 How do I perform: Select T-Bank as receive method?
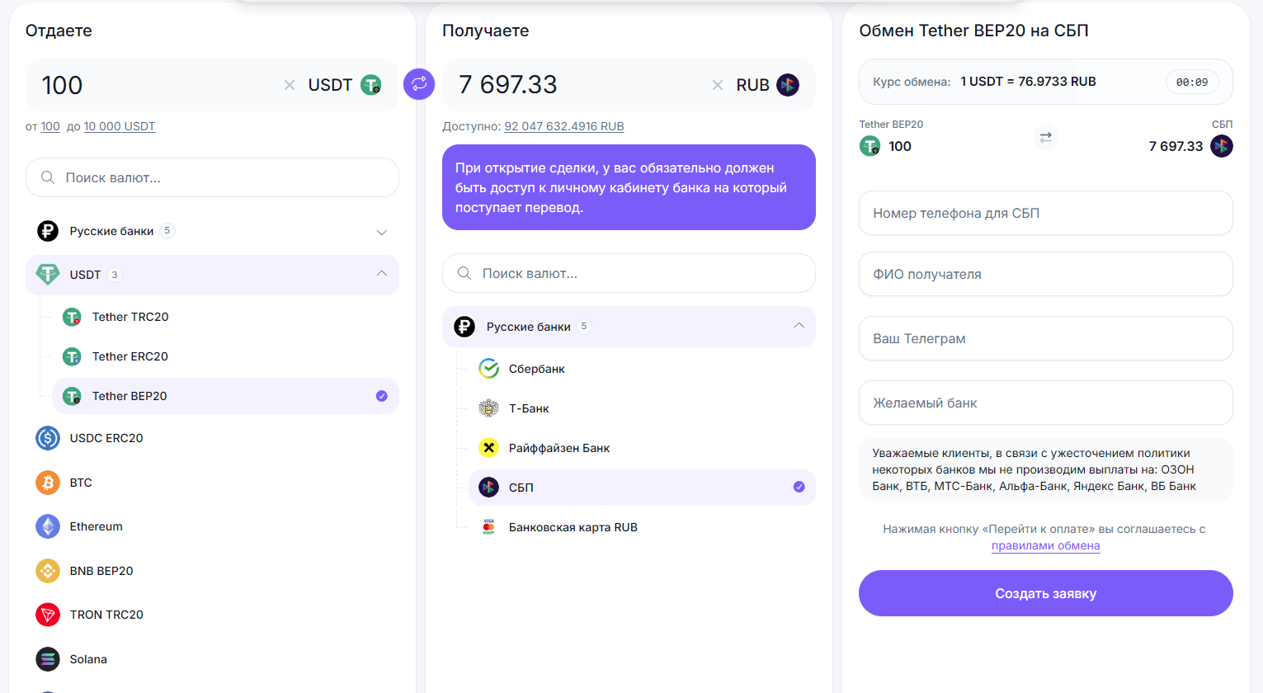(x=642, y=408)
